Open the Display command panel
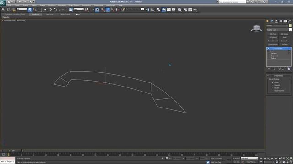The height and width of the screenshot is (164, 293). tap(285, 21)
